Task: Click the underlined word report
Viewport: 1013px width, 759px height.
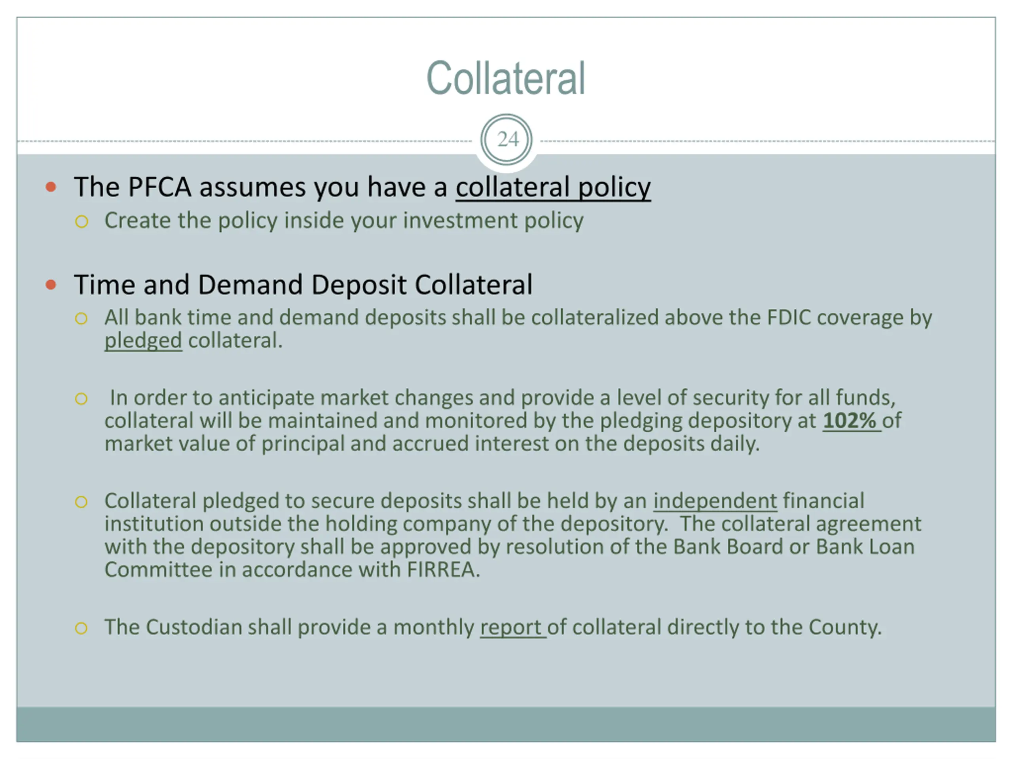Action: click(512, 627)
